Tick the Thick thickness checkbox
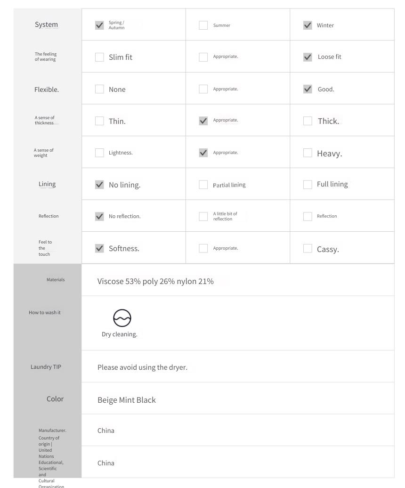The image size is (405, 488). tap(308, 121)
